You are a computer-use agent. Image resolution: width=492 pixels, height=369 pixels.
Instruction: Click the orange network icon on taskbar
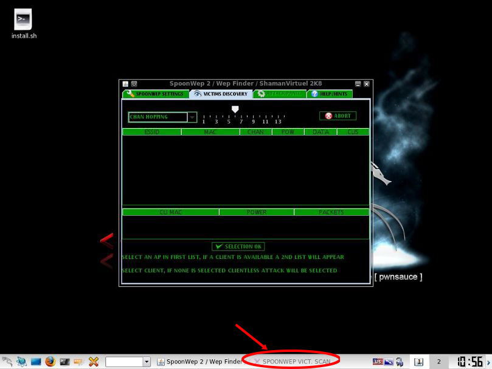(x=79, y=362)
